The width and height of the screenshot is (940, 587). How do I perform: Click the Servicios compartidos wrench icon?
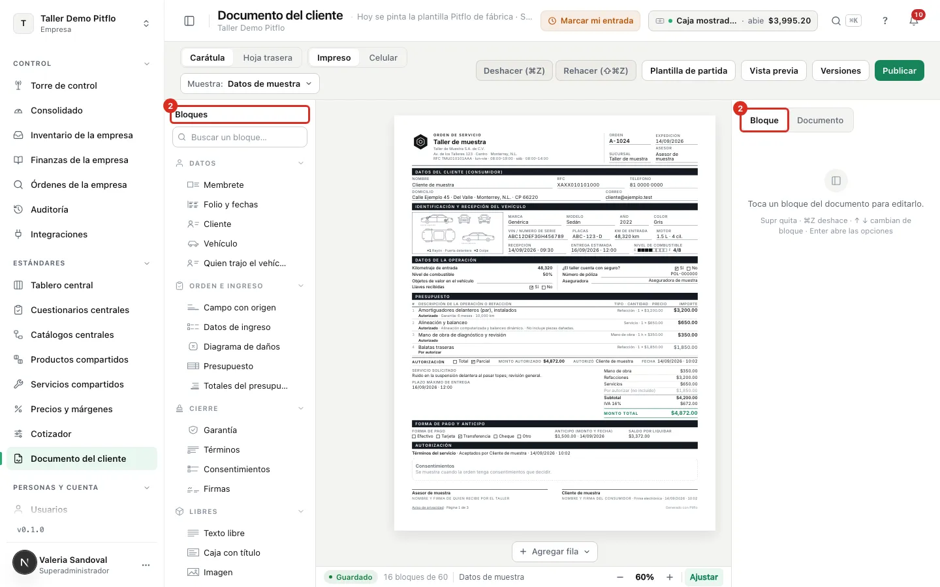click(x=18, y=384)
